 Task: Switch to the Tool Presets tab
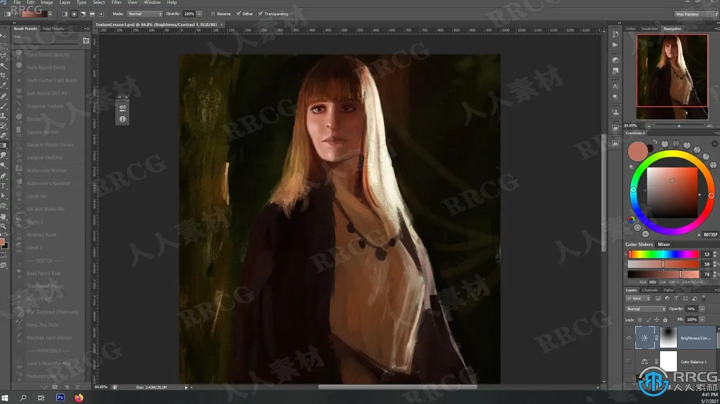pyautogui.click(x=53, y=29)
